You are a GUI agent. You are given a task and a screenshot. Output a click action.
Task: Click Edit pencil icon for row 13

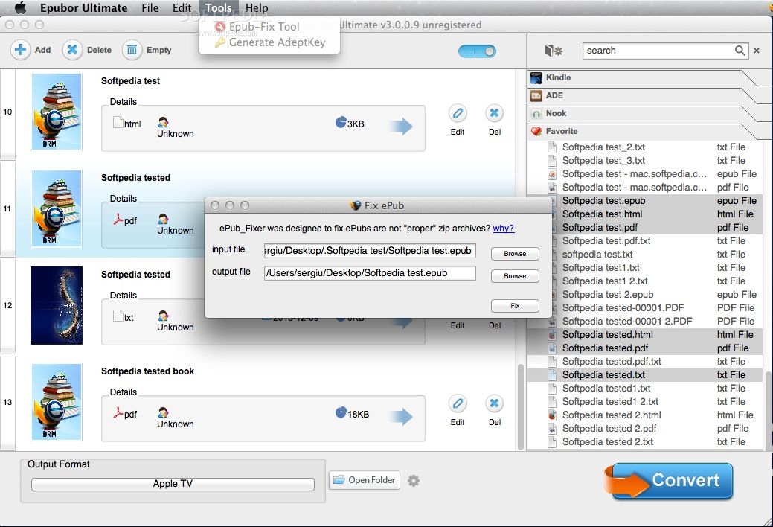click(x=458, y=403)
